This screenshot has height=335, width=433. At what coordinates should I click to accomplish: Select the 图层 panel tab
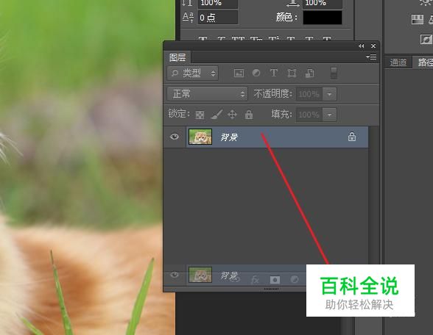177,57
